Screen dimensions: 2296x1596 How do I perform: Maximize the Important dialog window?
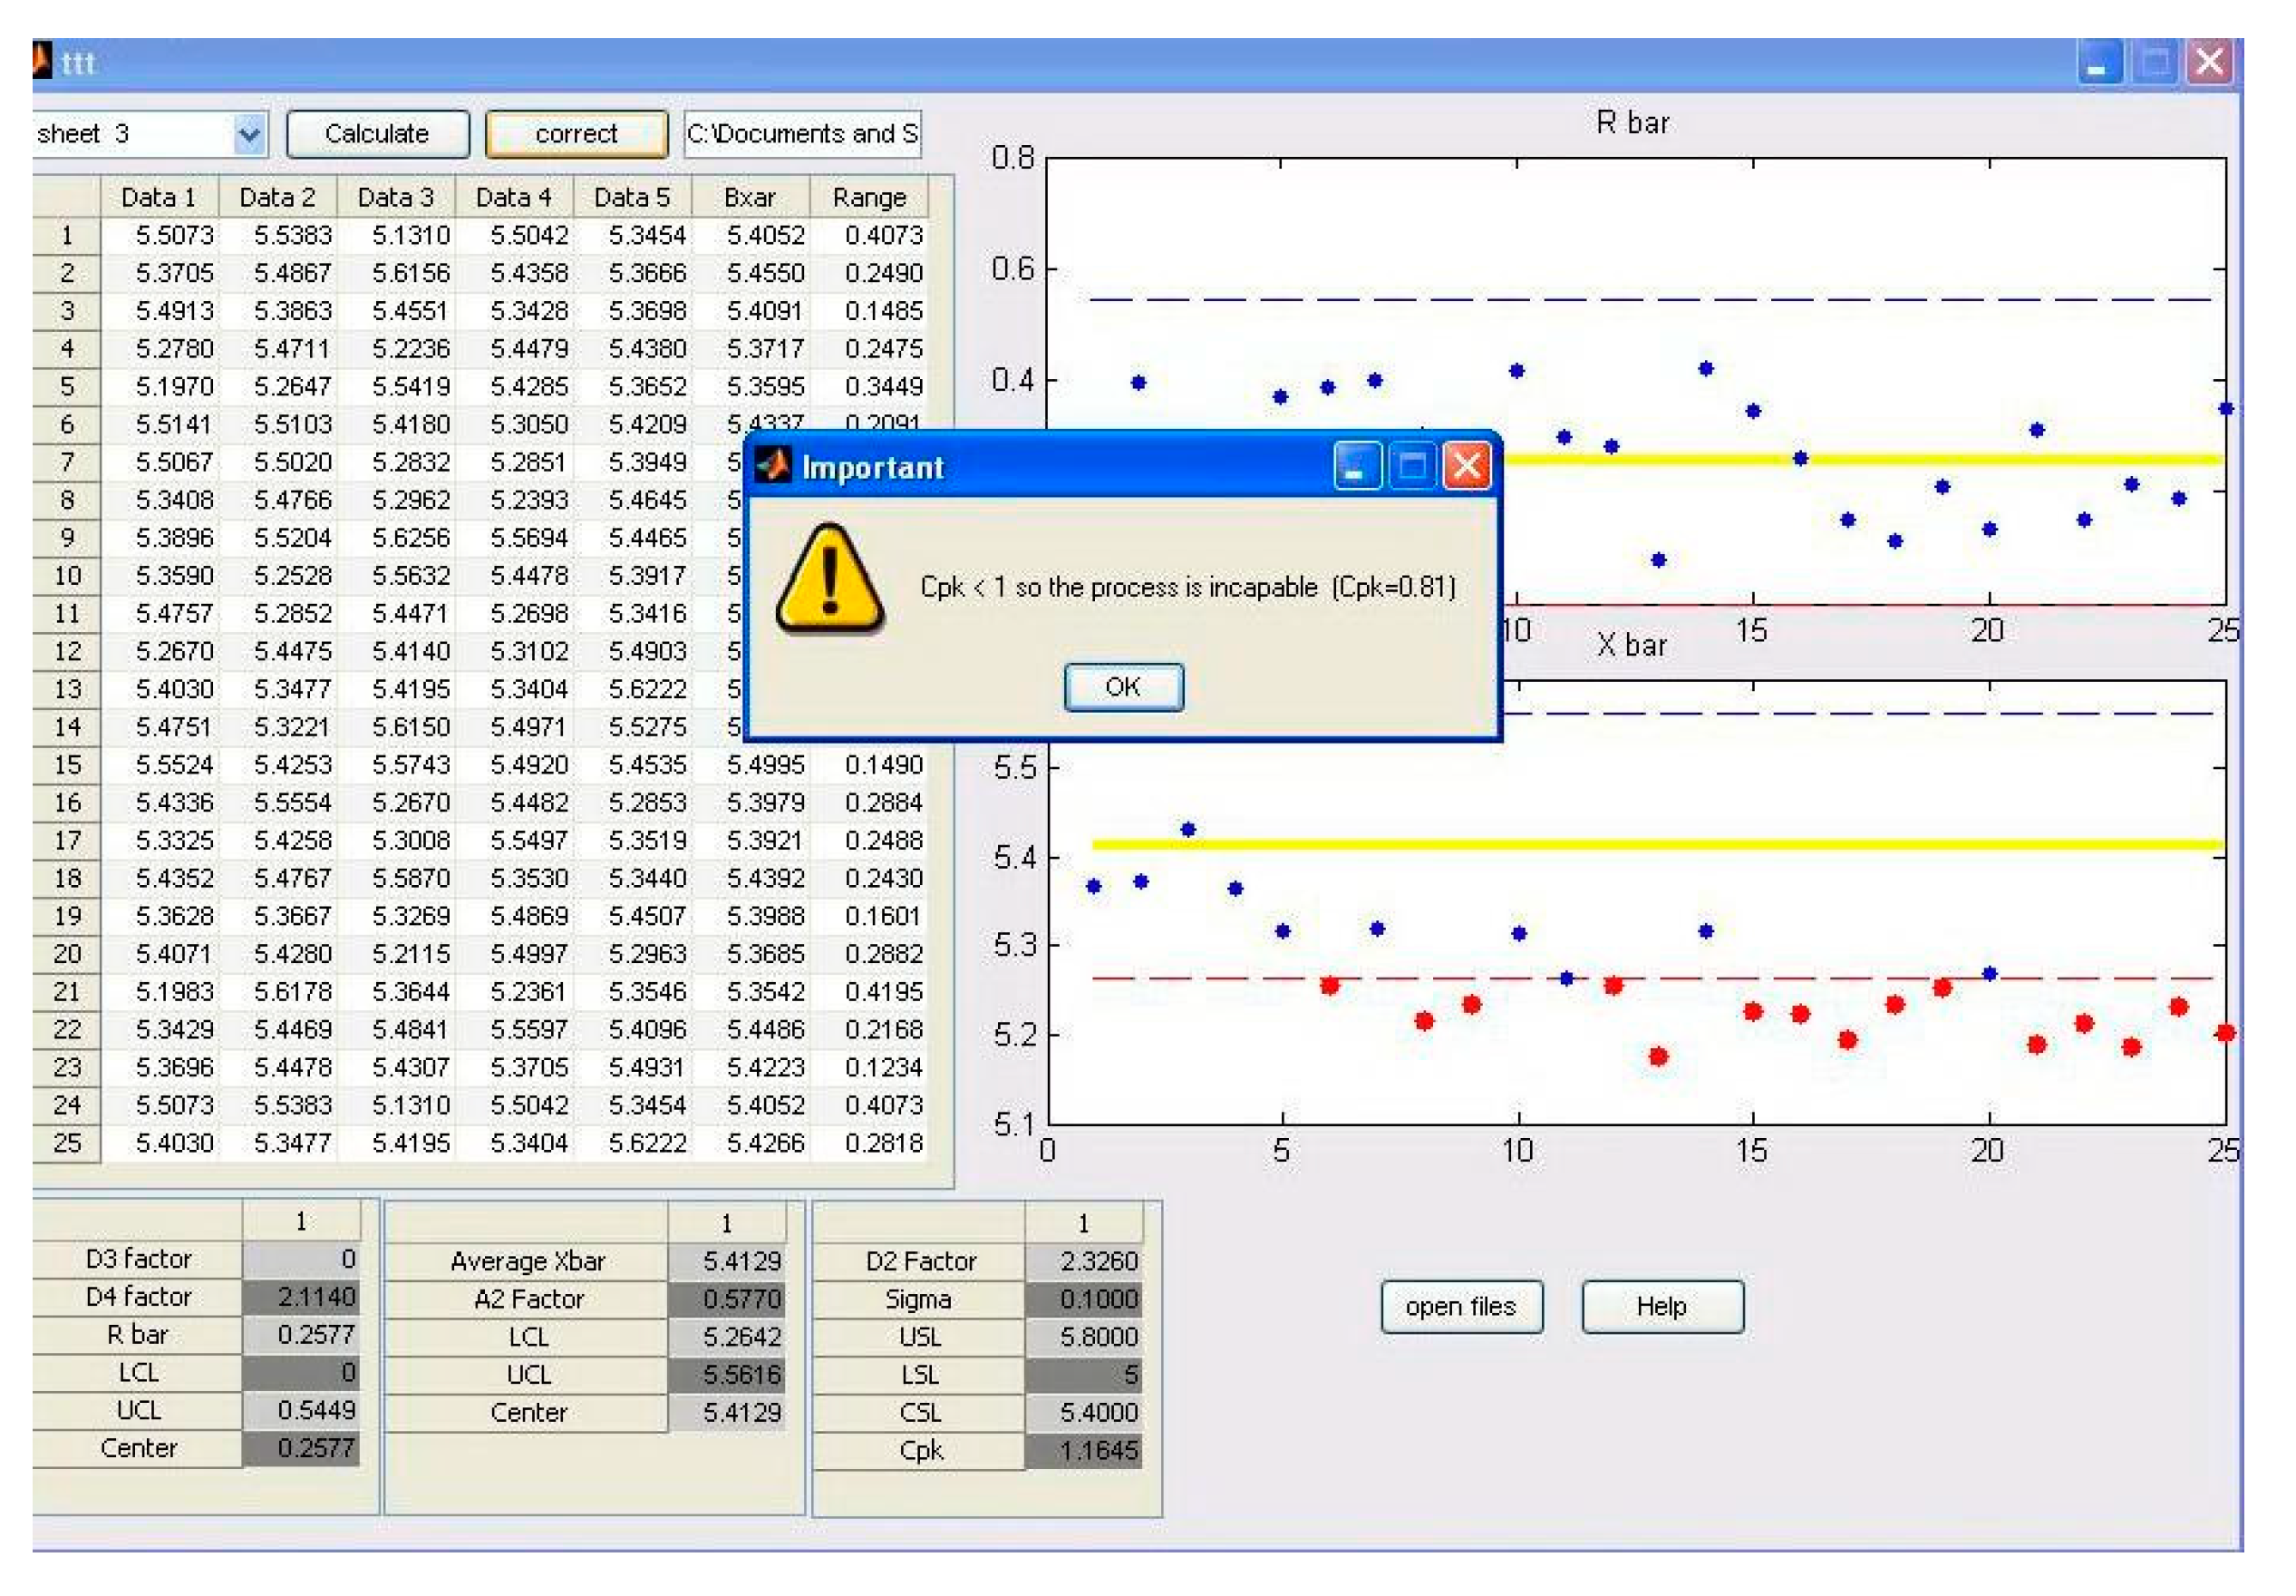click(1410, 464)
